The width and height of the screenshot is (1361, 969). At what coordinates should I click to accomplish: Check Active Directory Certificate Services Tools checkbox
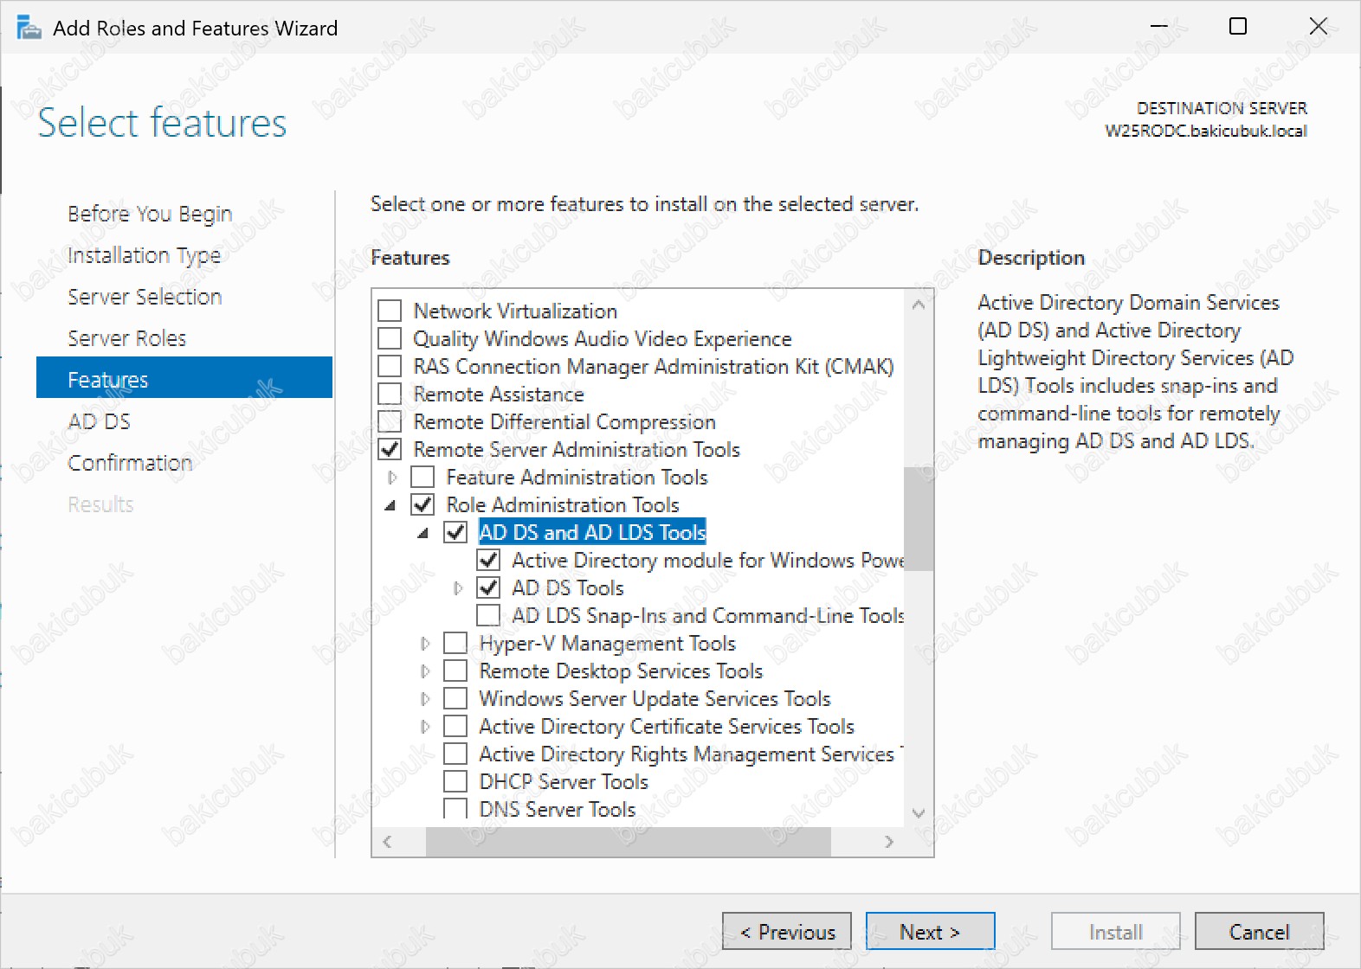coord(455,726)
